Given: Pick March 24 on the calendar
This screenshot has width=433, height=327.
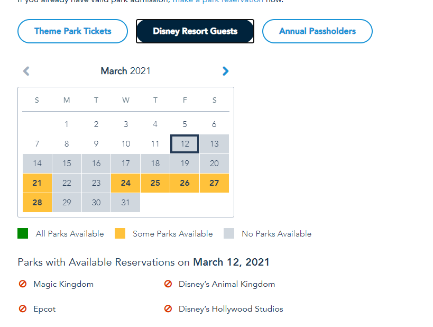Looking at the screenshot, I should [x=126, y=183].
